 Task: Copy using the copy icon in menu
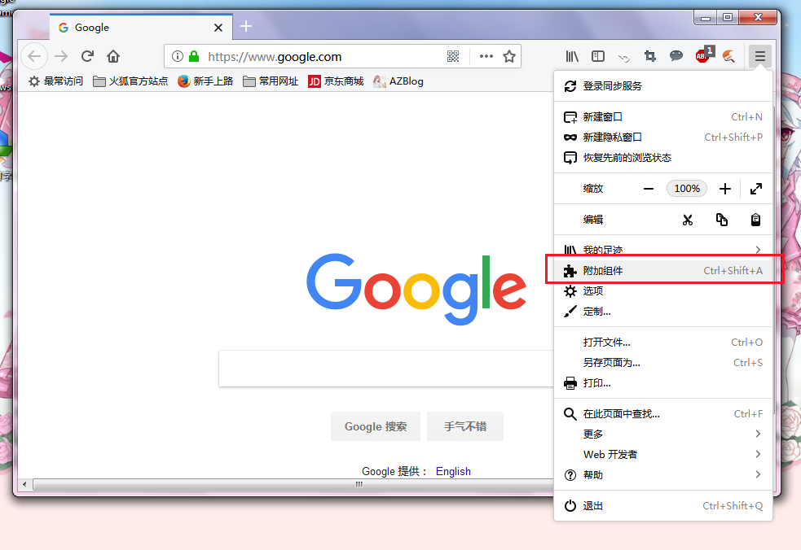(x=722, y=220)
